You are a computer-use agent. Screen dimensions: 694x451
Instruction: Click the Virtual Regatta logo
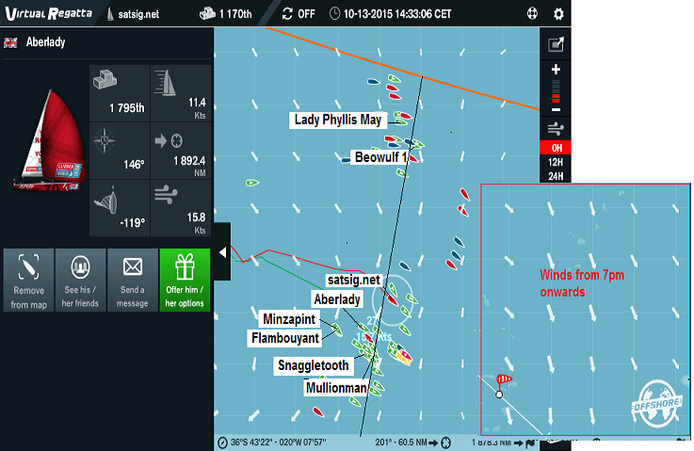[49, 13]
